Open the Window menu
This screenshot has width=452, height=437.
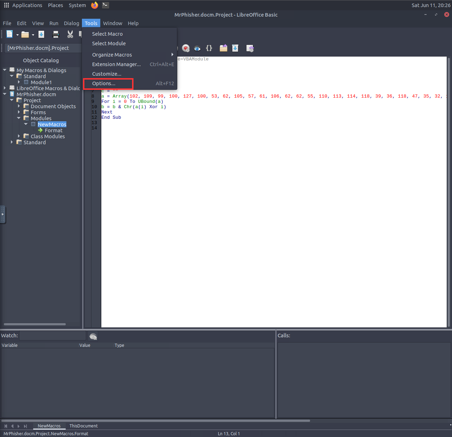coord(113,23)
